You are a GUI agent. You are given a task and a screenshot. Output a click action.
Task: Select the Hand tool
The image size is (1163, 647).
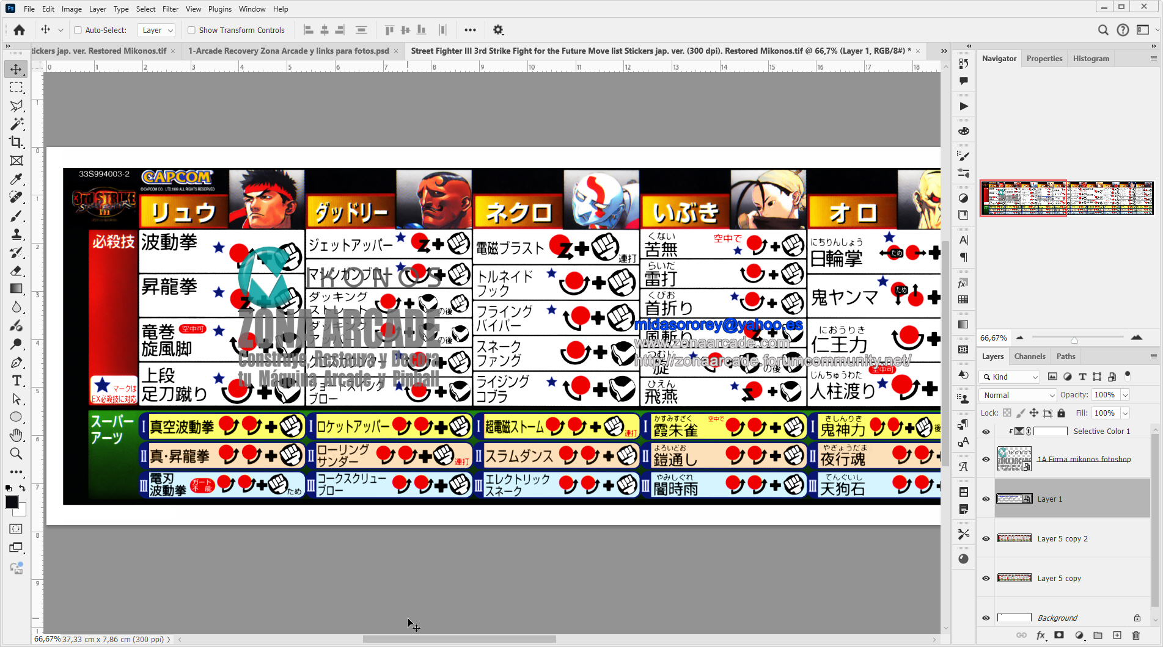click(17, 435)
